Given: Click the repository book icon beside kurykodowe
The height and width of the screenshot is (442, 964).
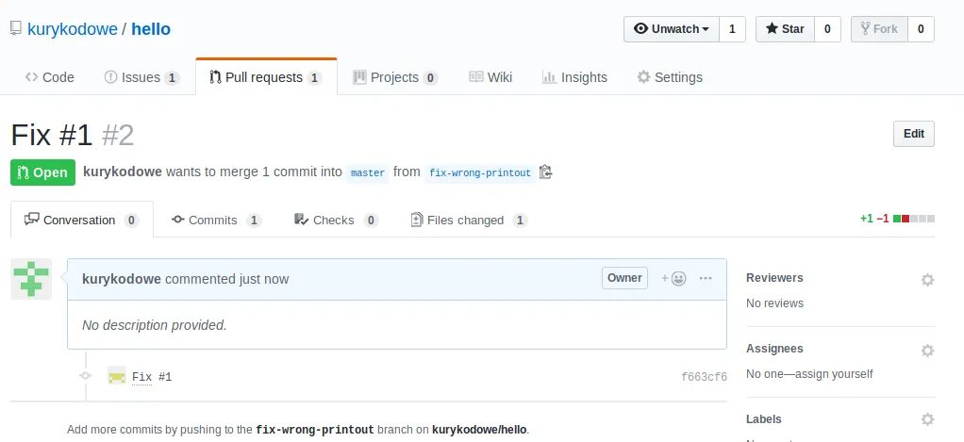Looking at the screenshot, I should [16, 29].
